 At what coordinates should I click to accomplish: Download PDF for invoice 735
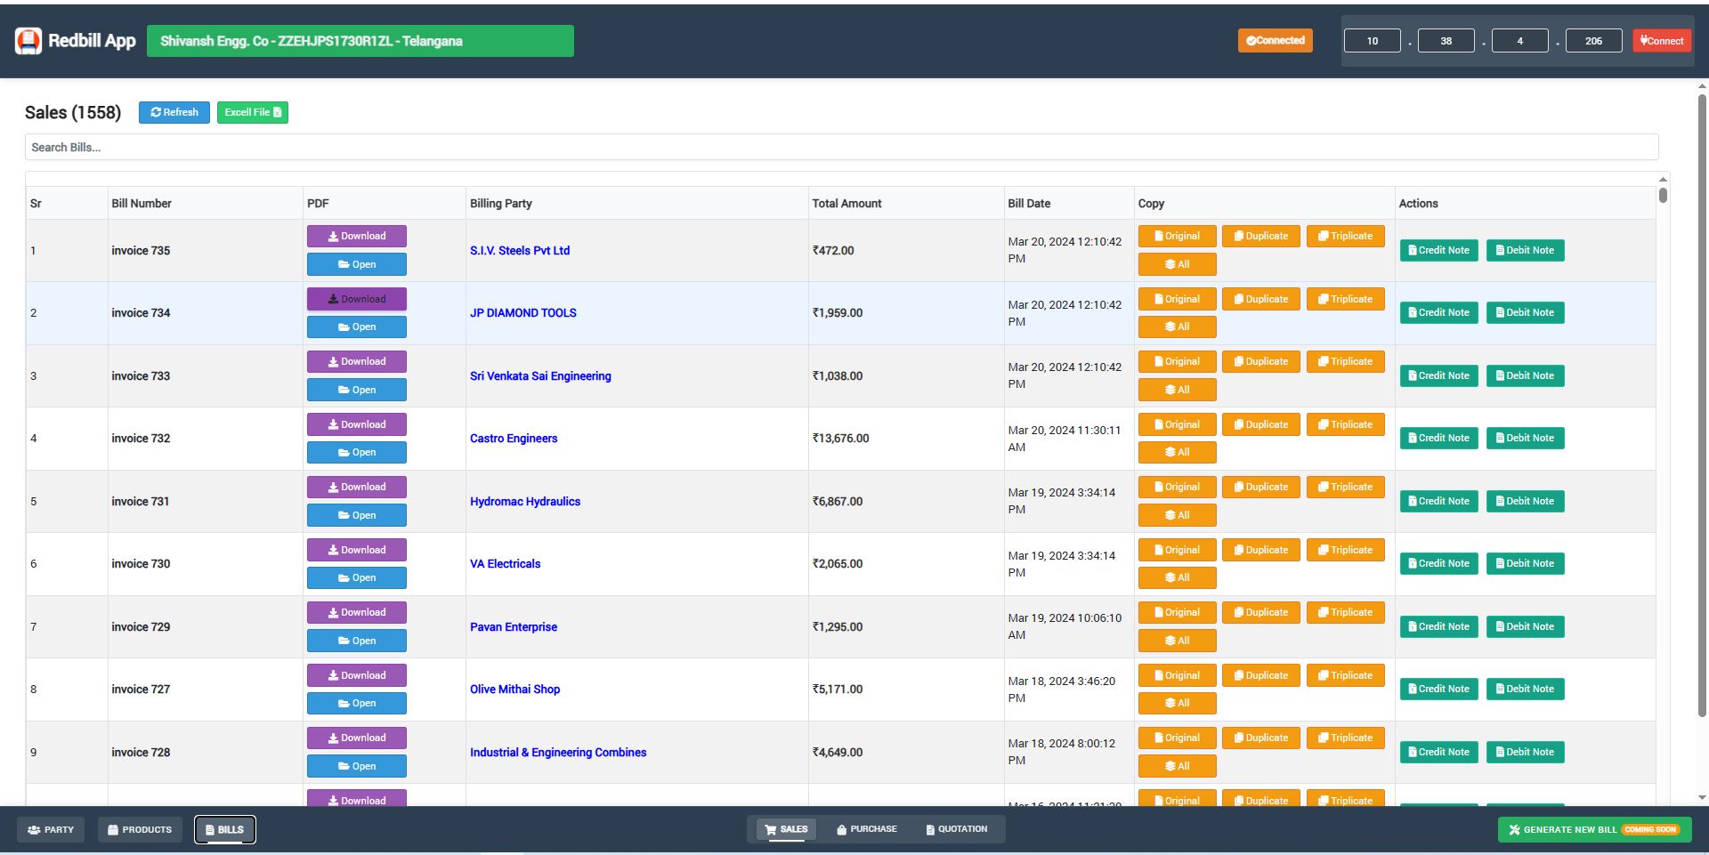356,236
